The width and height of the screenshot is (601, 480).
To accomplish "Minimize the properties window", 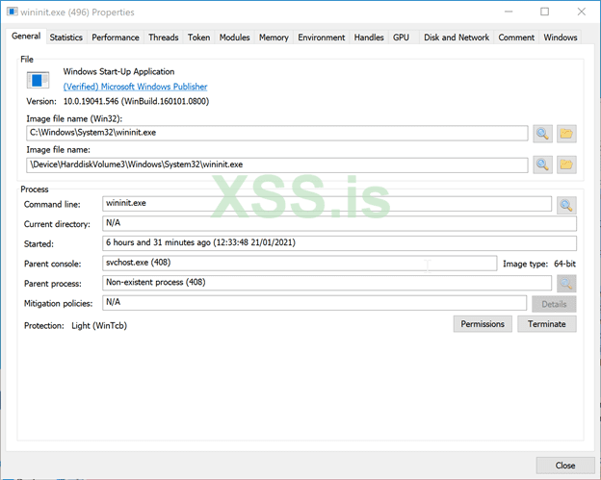I will pyautogui.click(x=509, y=12).
